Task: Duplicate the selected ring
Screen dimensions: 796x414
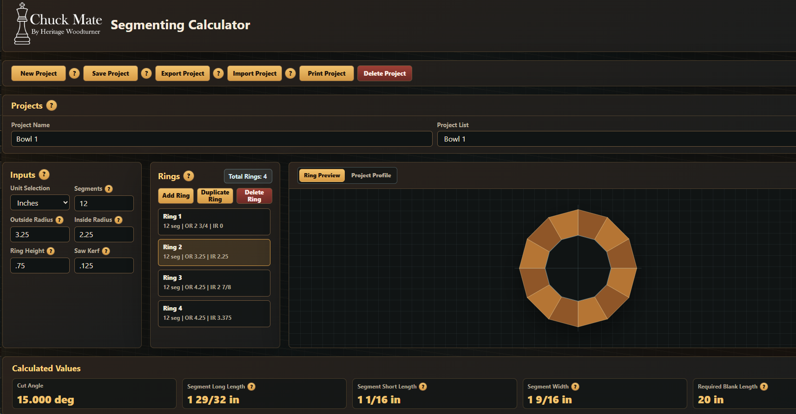Action: (x=215, y=196)
